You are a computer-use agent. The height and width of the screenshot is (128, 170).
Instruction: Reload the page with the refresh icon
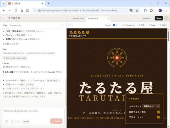pyautogui.click(x=16, y=10)
